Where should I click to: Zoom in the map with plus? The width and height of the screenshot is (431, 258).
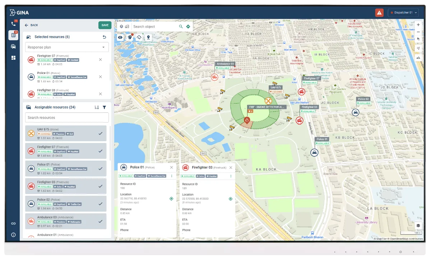[418, 25]
